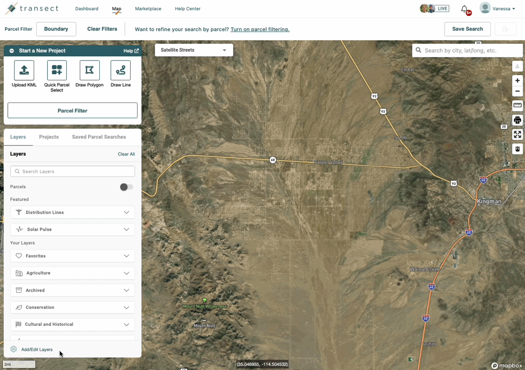The height and width of the screenshot is (370, 525).
Task: Open the Help Center menu item
Action: (187, 9)
